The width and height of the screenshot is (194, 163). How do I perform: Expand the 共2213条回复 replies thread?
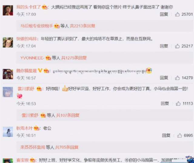click(82, 26)
